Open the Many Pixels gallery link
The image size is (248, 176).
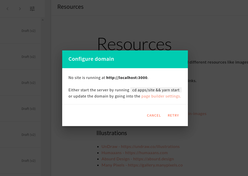(x=142, y=165)
